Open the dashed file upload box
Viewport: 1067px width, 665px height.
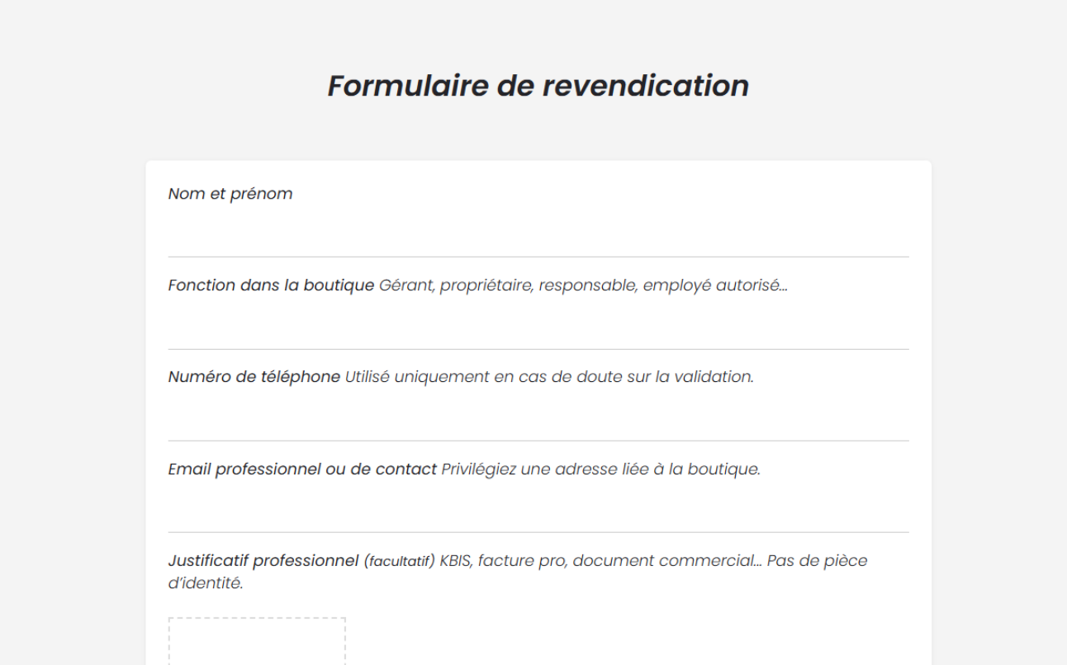click(x=257, y=641)
